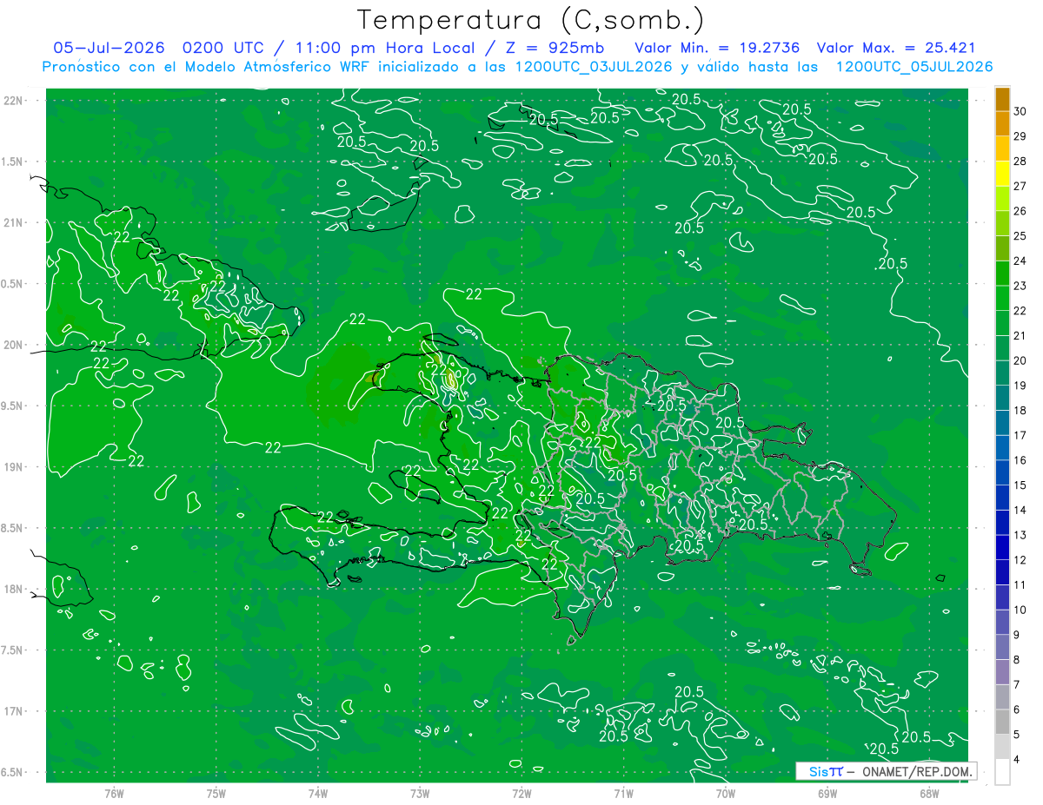Click the "0200 UTC" time text
Image resolution: width=1043 pixels, height=805 pixels.
pyautogui.click(x=223, y=48)
